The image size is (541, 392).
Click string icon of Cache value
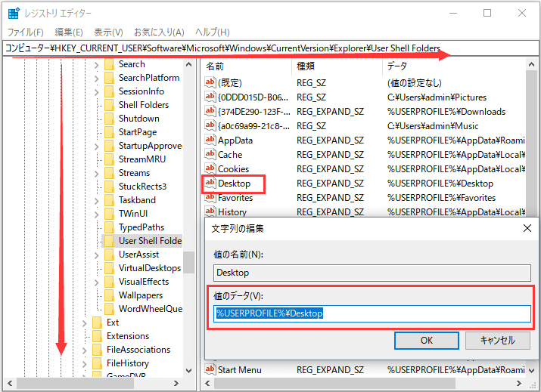[x=210, y=155]
